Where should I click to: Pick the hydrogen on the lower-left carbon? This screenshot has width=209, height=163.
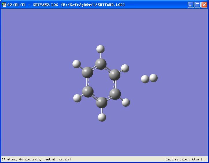[77, 98]
